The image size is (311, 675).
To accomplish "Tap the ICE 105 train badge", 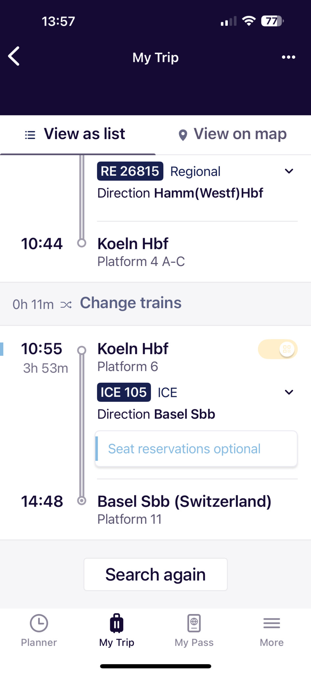I will point(124,392).
